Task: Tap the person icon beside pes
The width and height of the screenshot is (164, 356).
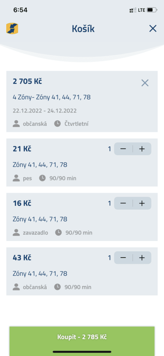Action: pyautogui.click(x=16, y=178)
